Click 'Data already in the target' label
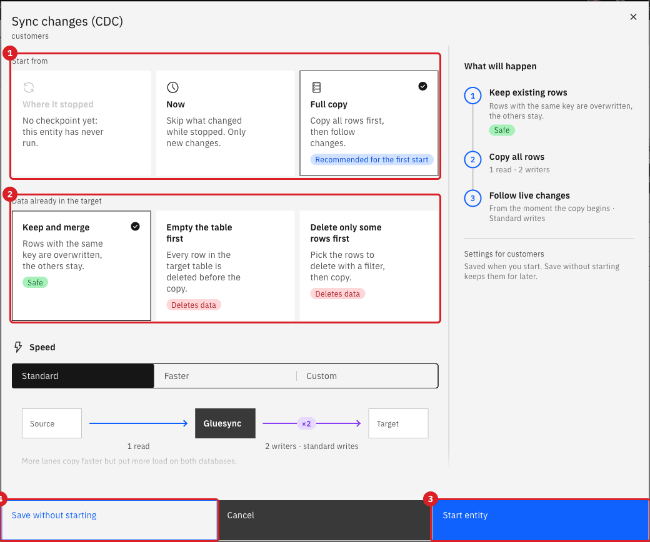 pos(57,201)
